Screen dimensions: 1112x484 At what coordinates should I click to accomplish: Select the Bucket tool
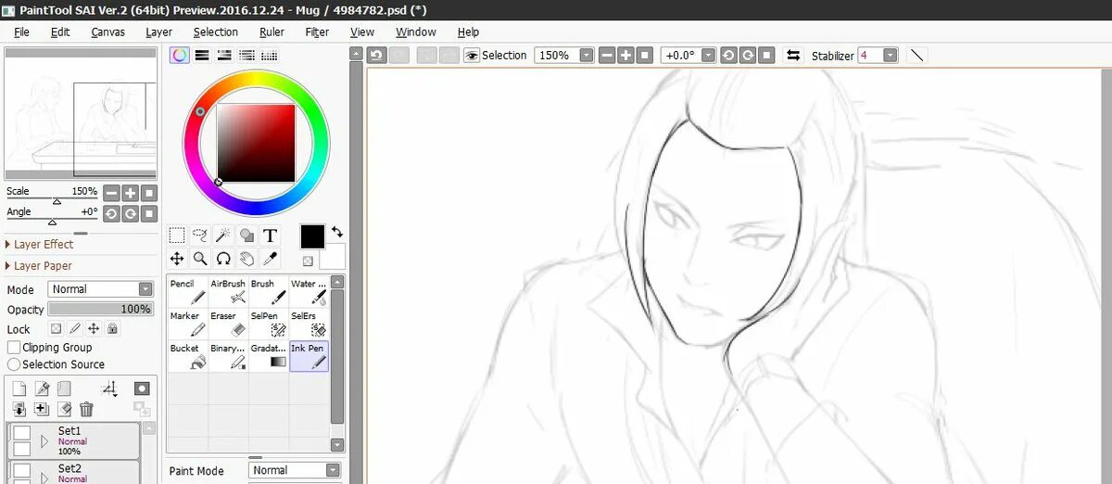[187, 356]
